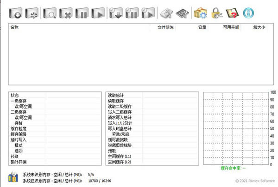The width and height of the screenshot is (278, 187).
Task: Sort by 簇大小 column header
Action: coord(254,27)
